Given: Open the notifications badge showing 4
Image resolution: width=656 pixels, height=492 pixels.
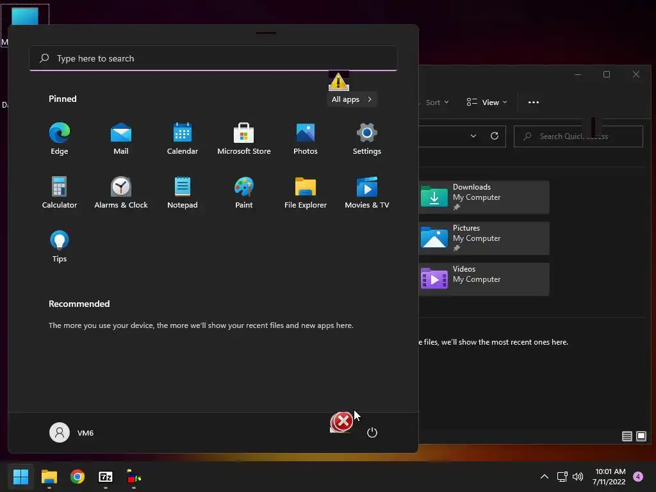Looking at the screenshot, I should point(638,477).
